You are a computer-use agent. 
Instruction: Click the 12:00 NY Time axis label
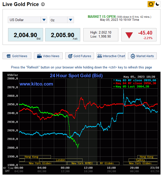[x=88, y=168]
